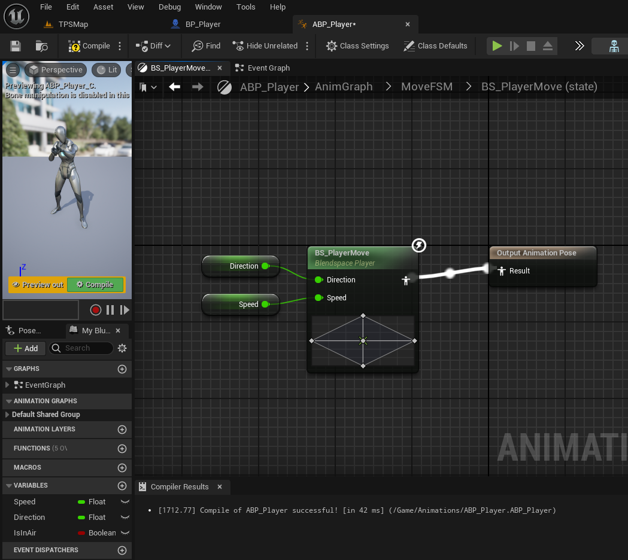Add a new animation layer plus icon
Screen dimensions: 628x560
coord(122,430)
